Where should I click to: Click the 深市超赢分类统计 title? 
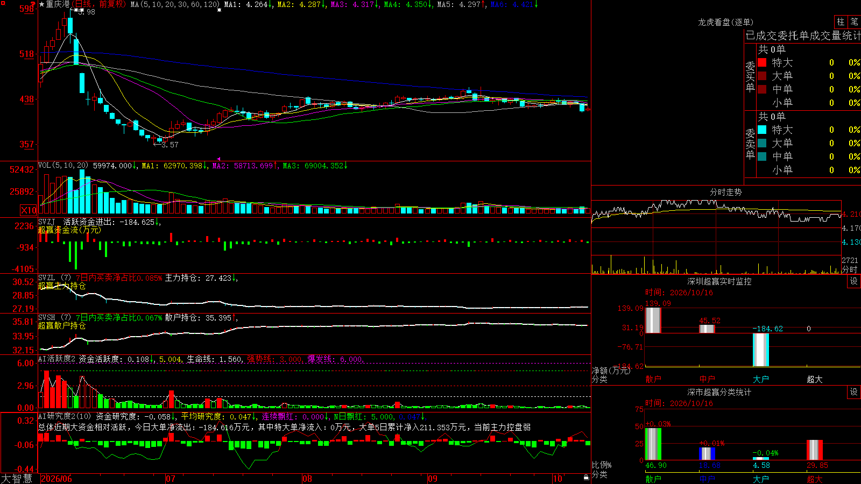pyautogui.click(x=719, y=392)
